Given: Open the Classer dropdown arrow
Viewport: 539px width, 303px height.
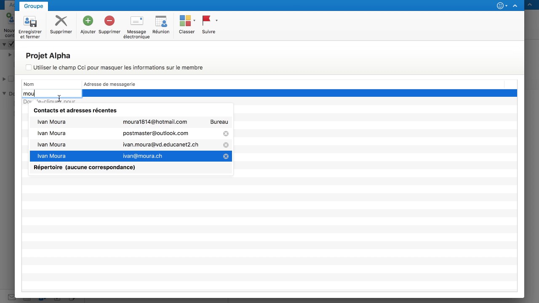Looking at the screenshot, I should pos(194,21).
